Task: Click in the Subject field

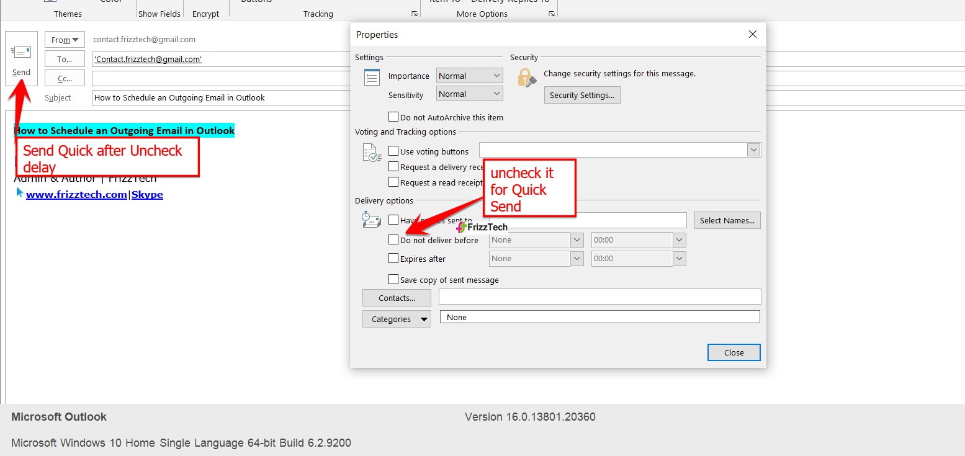Action: pyautogui.click(x=221, y=97)
